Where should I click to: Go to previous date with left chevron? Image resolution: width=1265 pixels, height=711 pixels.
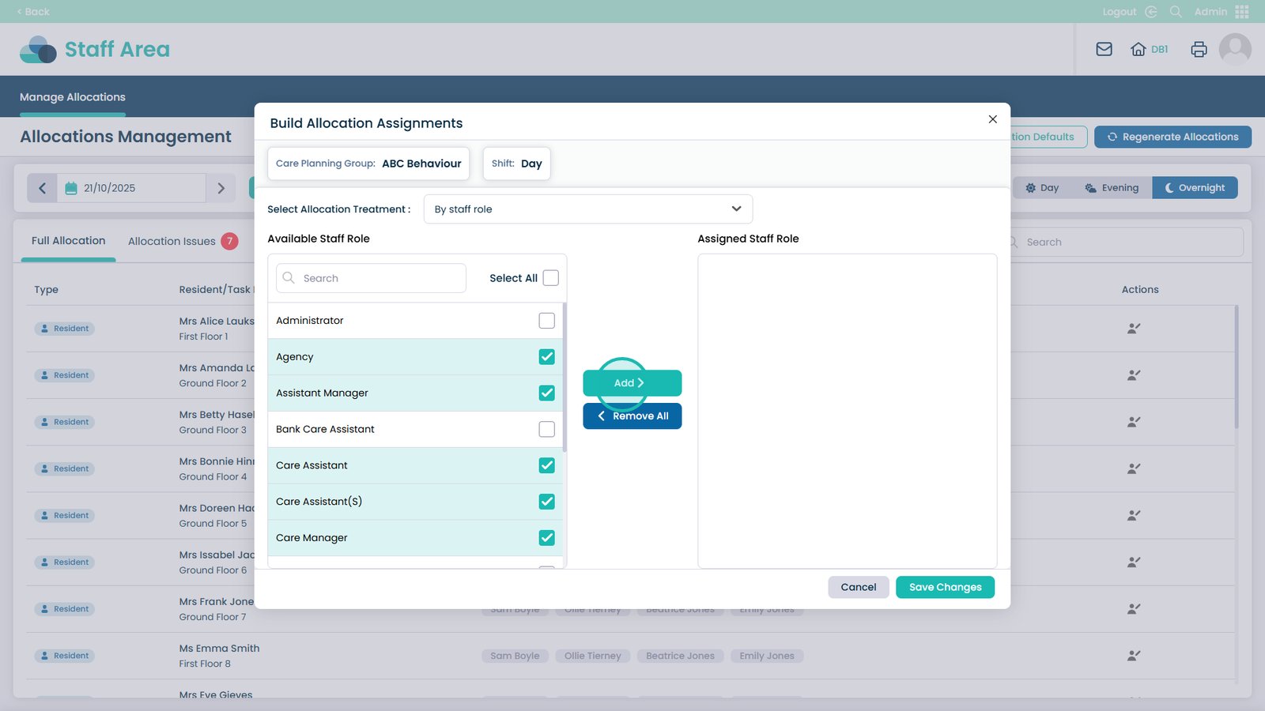click(x=43, y=188)
